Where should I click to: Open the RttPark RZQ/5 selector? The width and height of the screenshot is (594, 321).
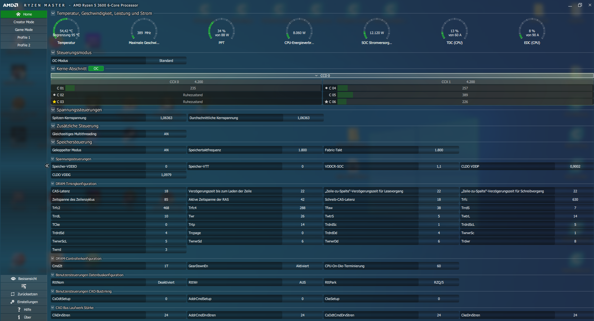(x=439, y=282)
